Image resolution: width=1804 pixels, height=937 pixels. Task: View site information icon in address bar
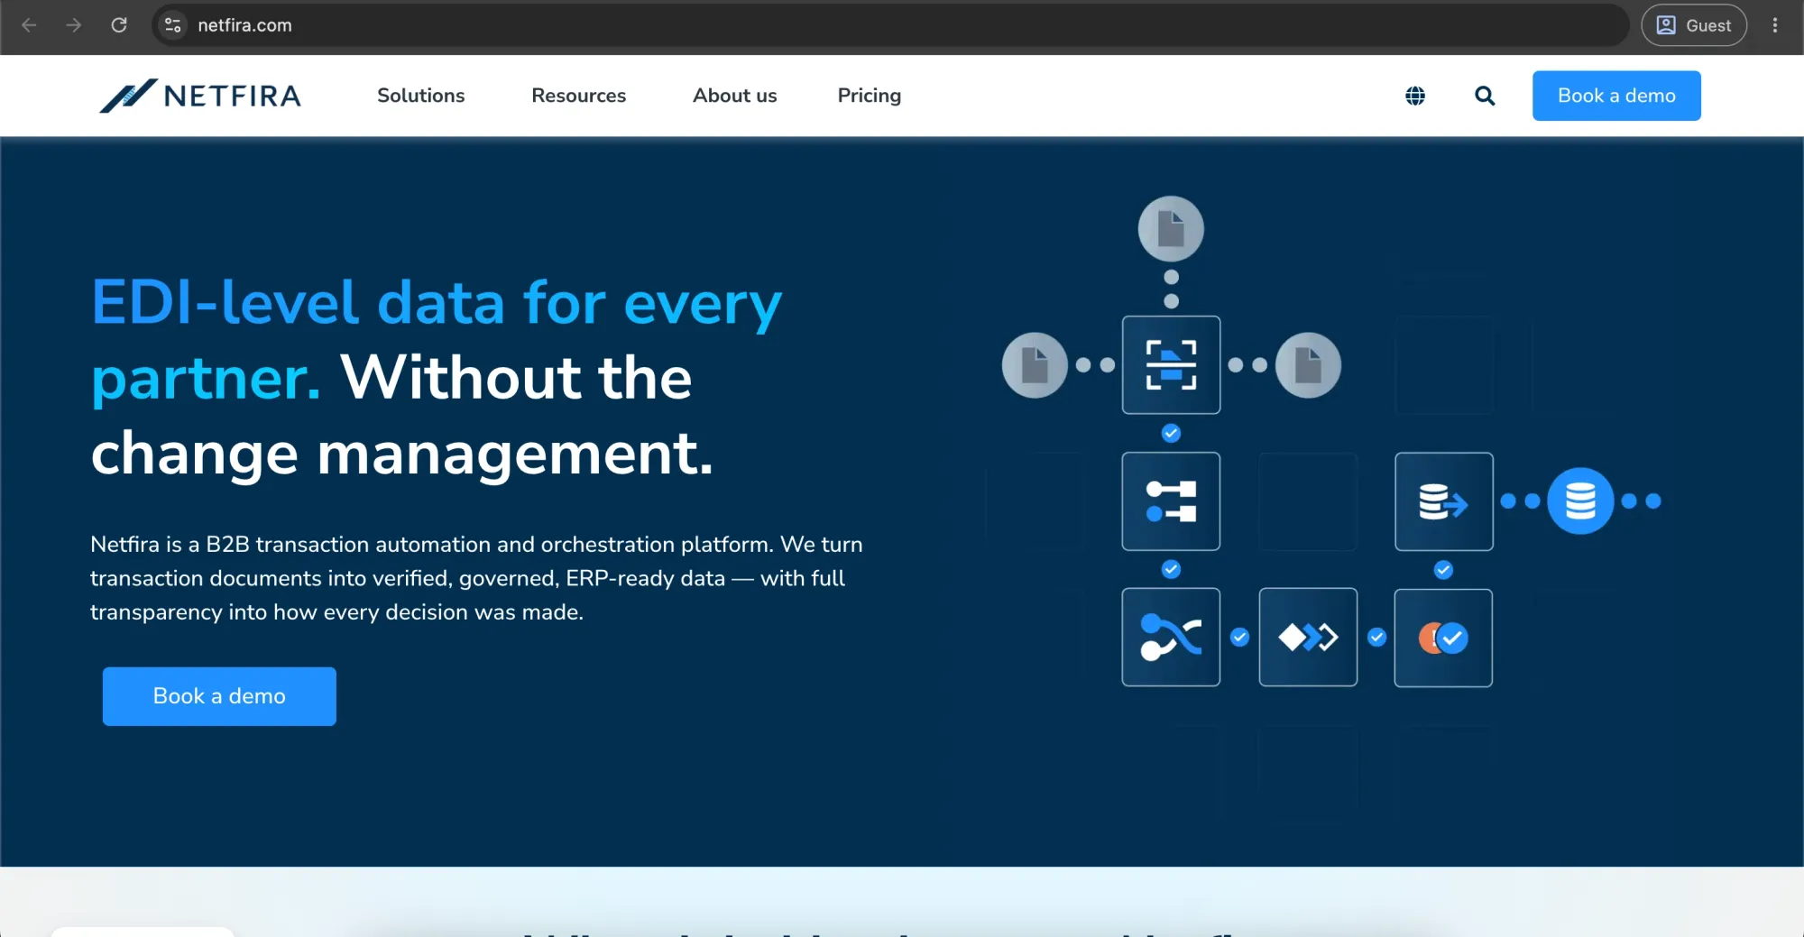(x=173, y=25)
